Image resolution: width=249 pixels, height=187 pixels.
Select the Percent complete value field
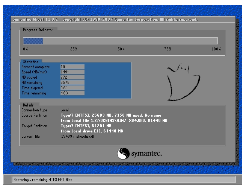click(72, 67)
